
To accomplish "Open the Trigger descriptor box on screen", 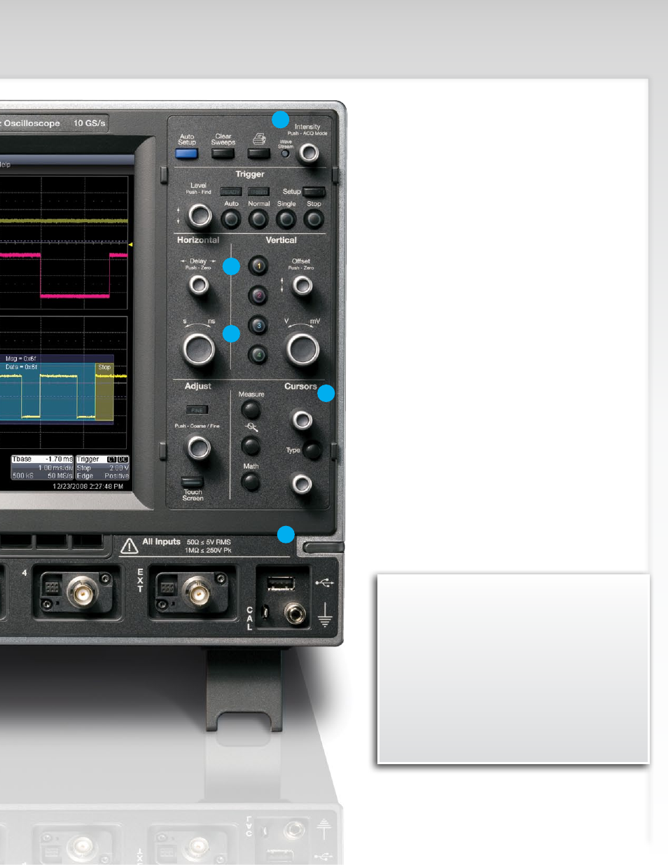I will pyautogui.click(x=103, y=467).
